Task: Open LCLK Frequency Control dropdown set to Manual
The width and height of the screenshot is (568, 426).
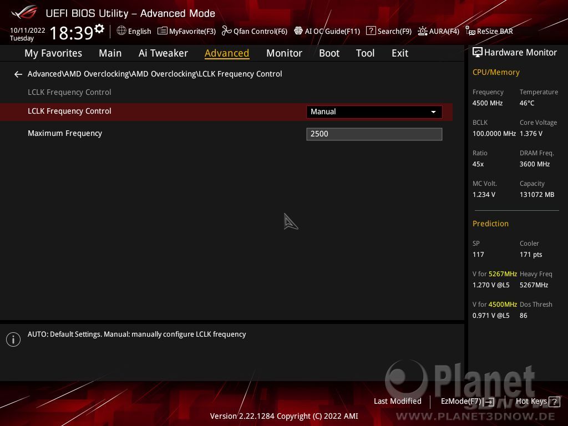Action: (374, 111)
